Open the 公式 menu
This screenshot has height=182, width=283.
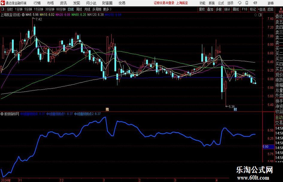221,3
